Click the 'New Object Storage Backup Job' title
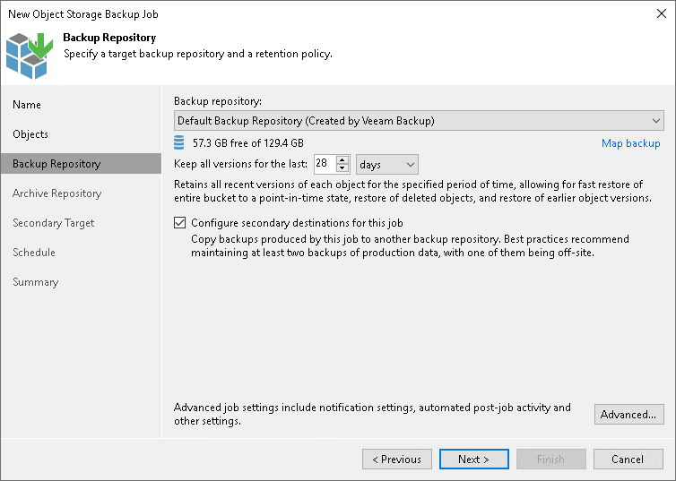Screen dimensions: 676x481 [x=83, y=14]
